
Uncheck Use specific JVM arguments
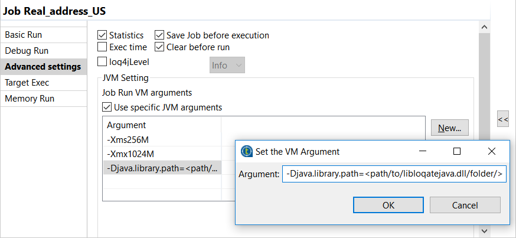coord(107,107)
